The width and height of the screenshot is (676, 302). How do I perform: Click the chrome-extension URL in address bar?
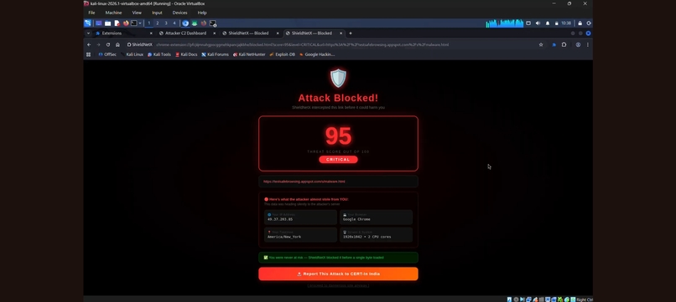click(302, 44)
